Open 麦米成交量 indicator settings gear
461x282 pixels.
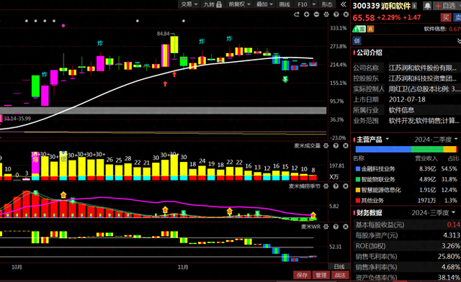(x=326, y=146)
